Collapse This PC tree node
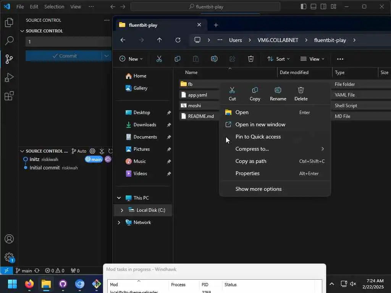391x293 pixels. pyautogui.click(x=119, y=198)
